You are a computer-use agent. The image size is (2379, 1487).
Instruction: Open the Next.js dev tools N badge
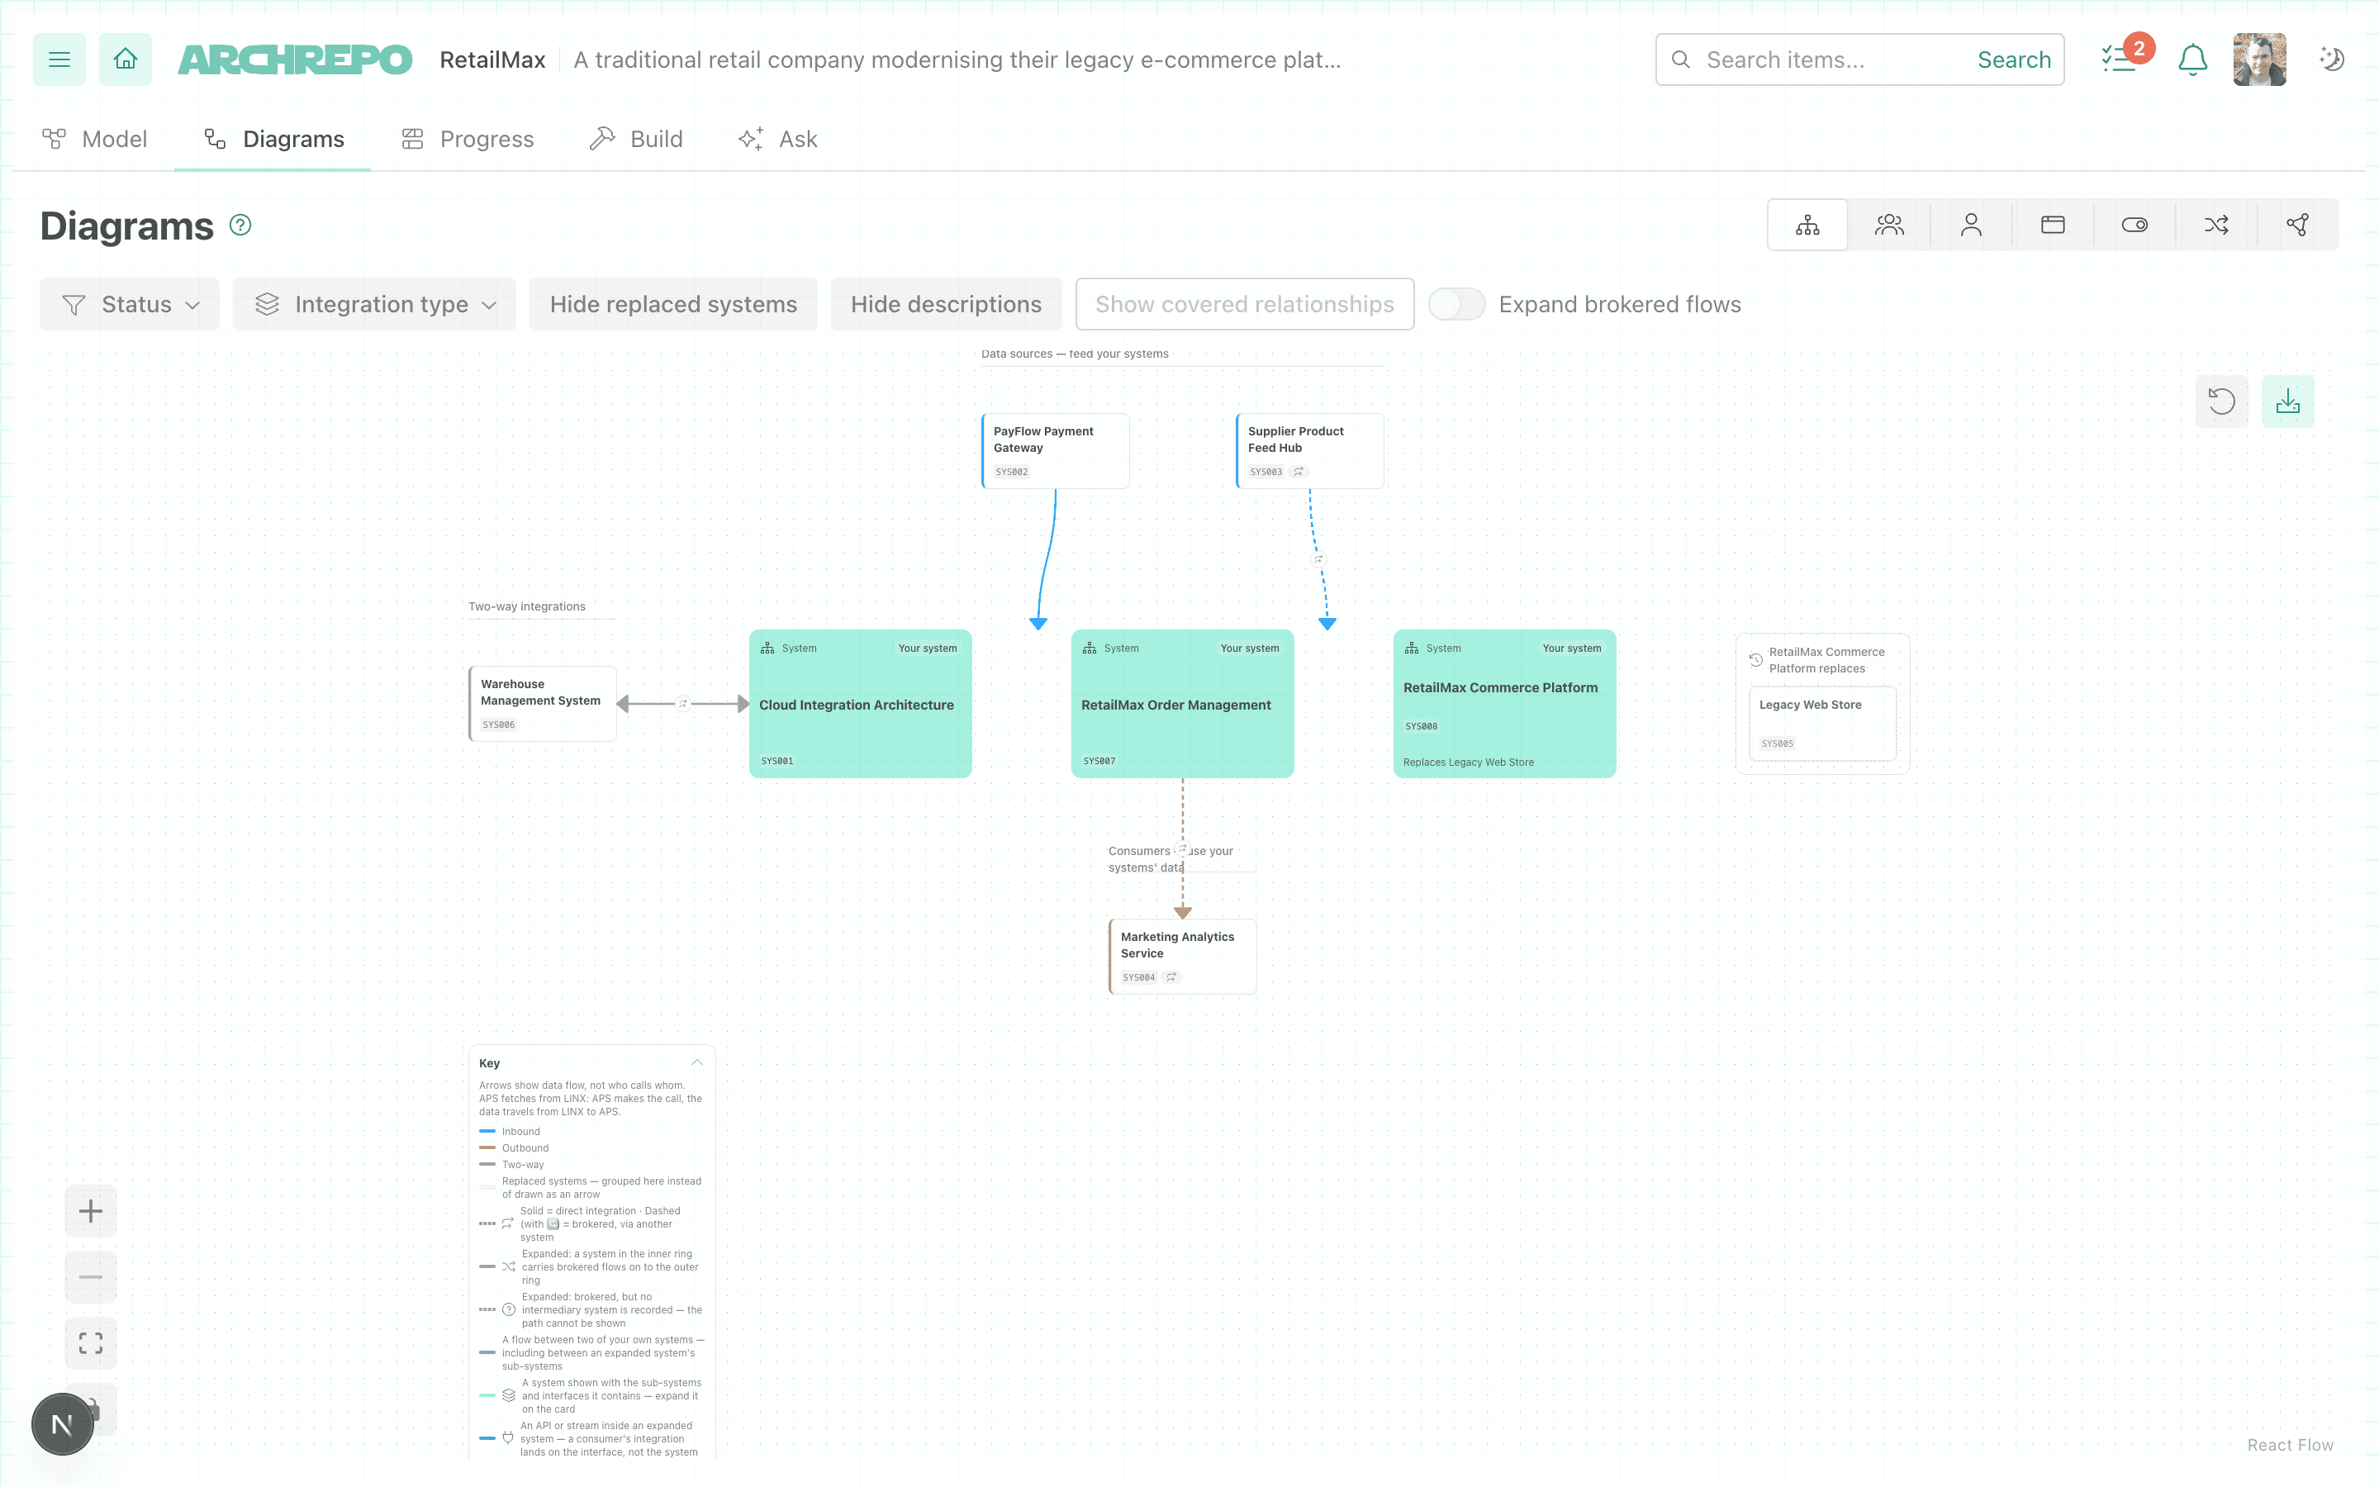(62, 1423)
